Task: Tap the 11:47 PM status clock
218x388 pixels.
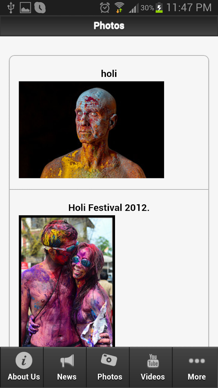Action: [189, 8]
